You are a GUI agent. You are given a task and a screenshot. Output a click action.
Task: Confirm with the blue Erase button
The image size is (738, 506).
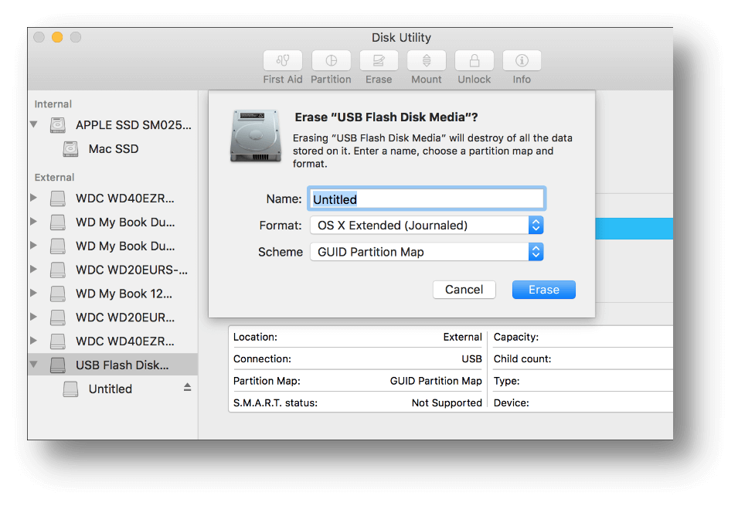[543, 290]
